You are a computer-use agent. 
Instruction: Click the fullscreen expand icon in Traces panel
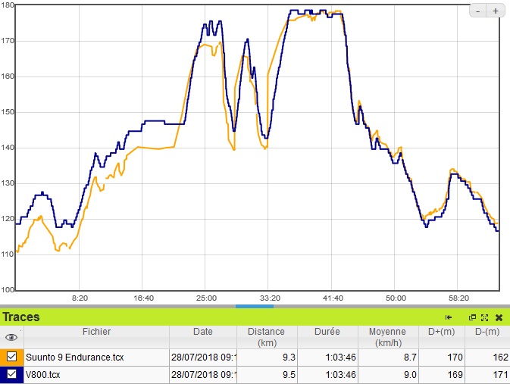(484, 317)
